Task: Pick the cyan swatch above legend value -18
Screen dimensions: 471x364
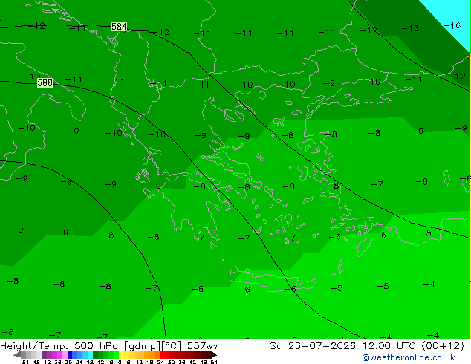Action: (x=90, y=354)
